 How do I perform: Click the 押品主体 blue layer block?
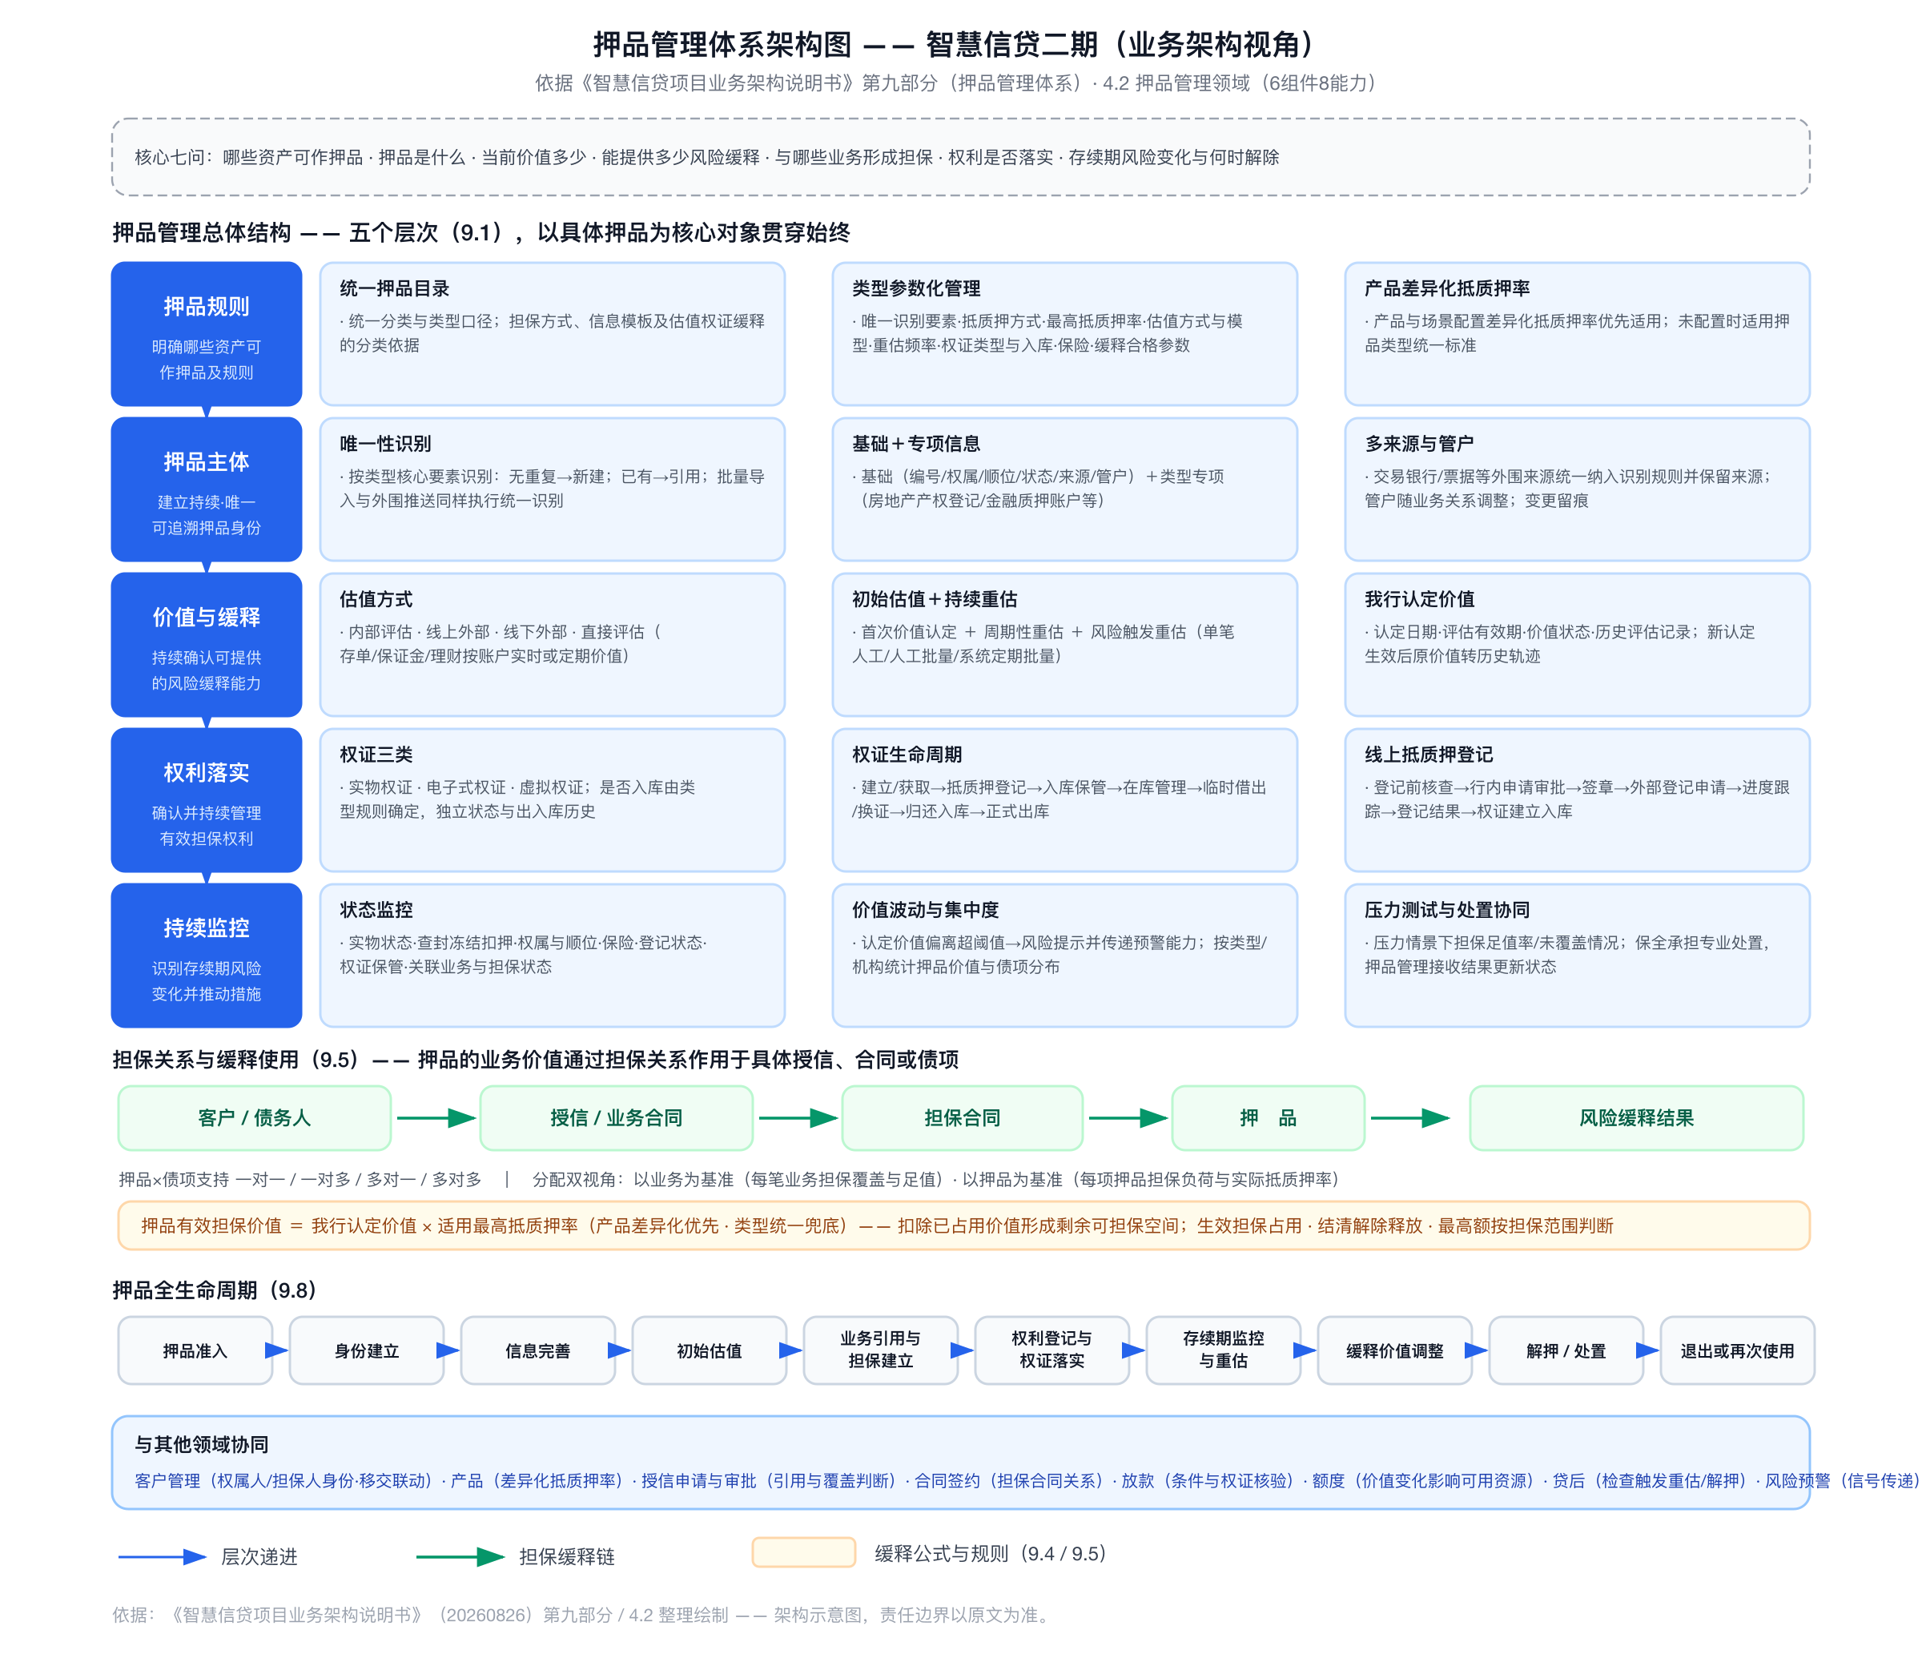point(207,489)
